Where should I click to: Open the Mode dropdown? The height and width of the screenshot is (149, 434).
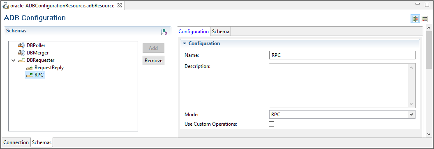342,115
